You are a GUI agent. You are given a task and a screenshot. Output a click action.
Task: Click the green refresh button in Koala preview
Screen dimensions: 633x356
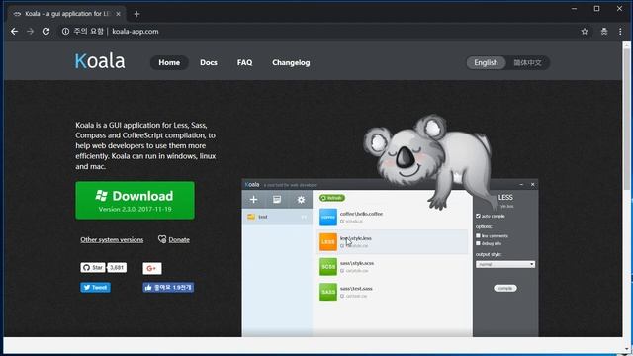332,198
